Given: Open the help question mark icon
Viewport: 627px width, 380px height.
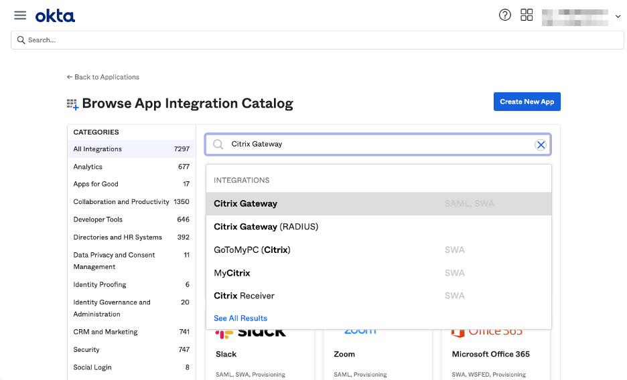Looking at the screenshot, I should tap(505, 15).
